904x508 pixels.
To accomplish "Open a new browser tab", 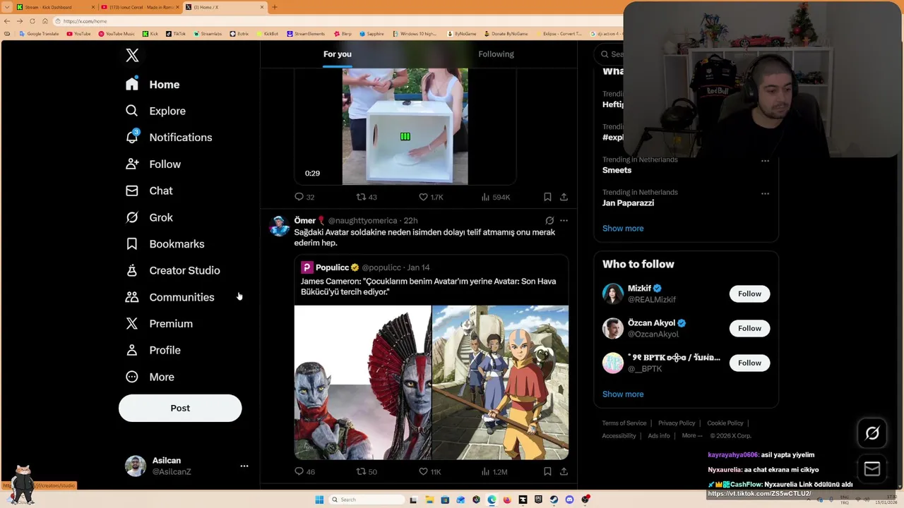I will point(275,7).
